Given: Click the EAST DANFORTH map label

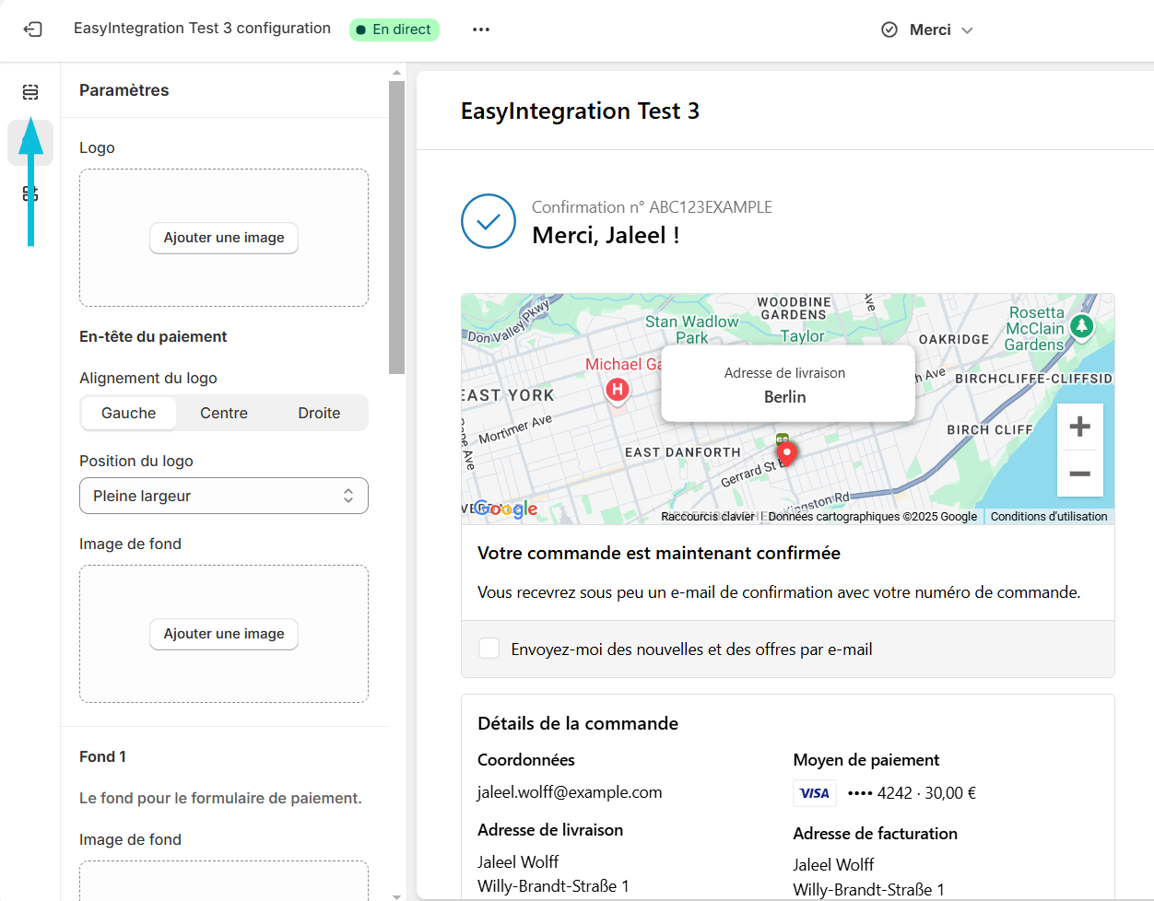Looking at the screenshot, I should (x=683, y=452).
